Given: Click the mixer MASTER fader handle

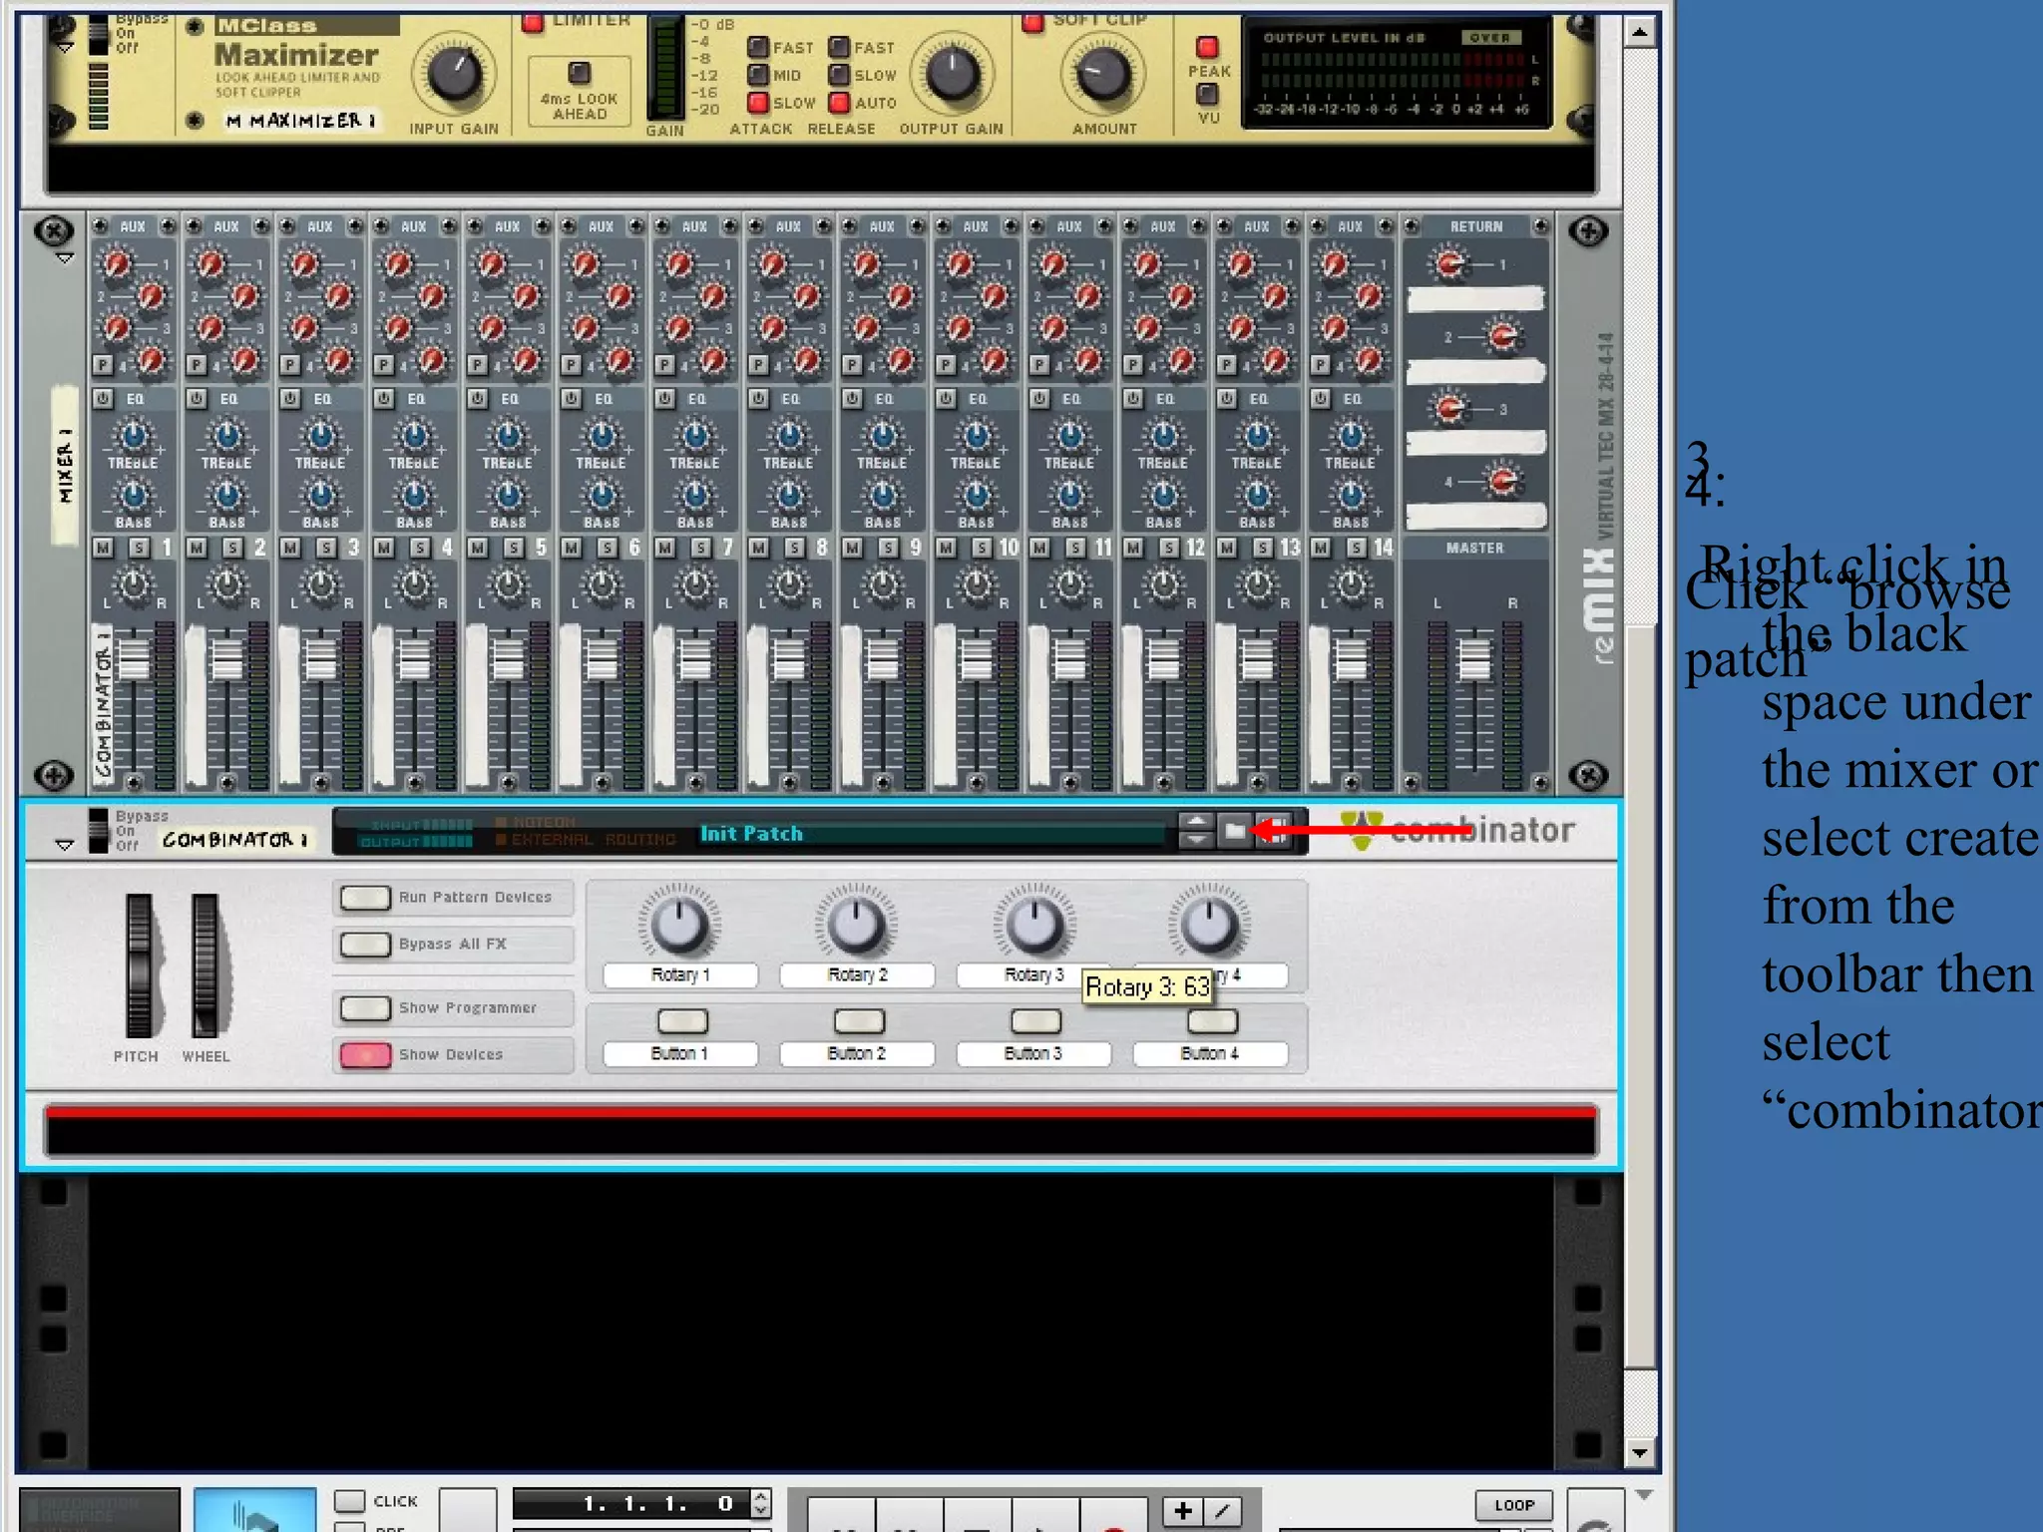Looking at the screenshot, I should [x=1474, y=659].
